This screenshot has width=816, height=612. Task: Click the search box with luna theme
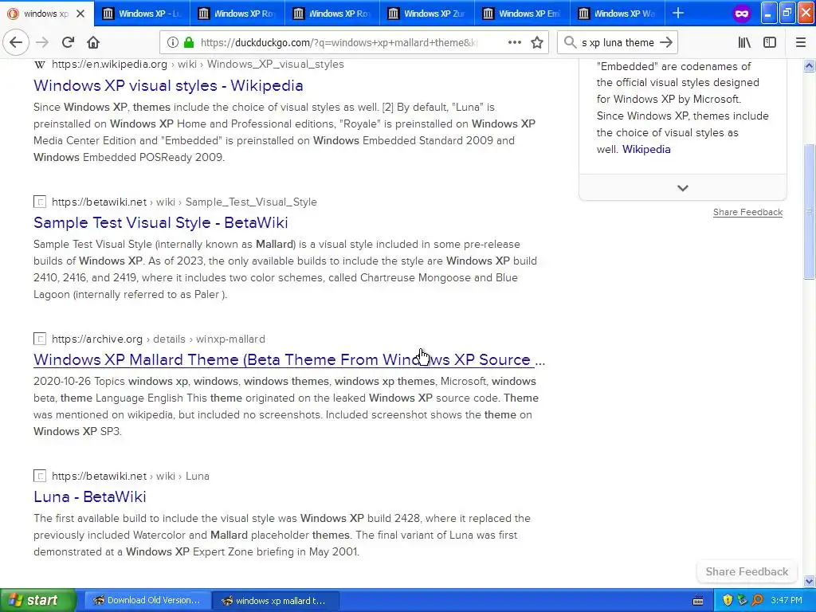(618, 43)
